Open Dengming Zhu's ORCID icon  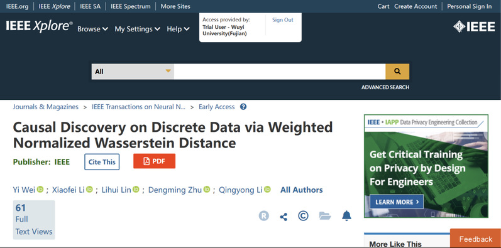coord(206,190)
